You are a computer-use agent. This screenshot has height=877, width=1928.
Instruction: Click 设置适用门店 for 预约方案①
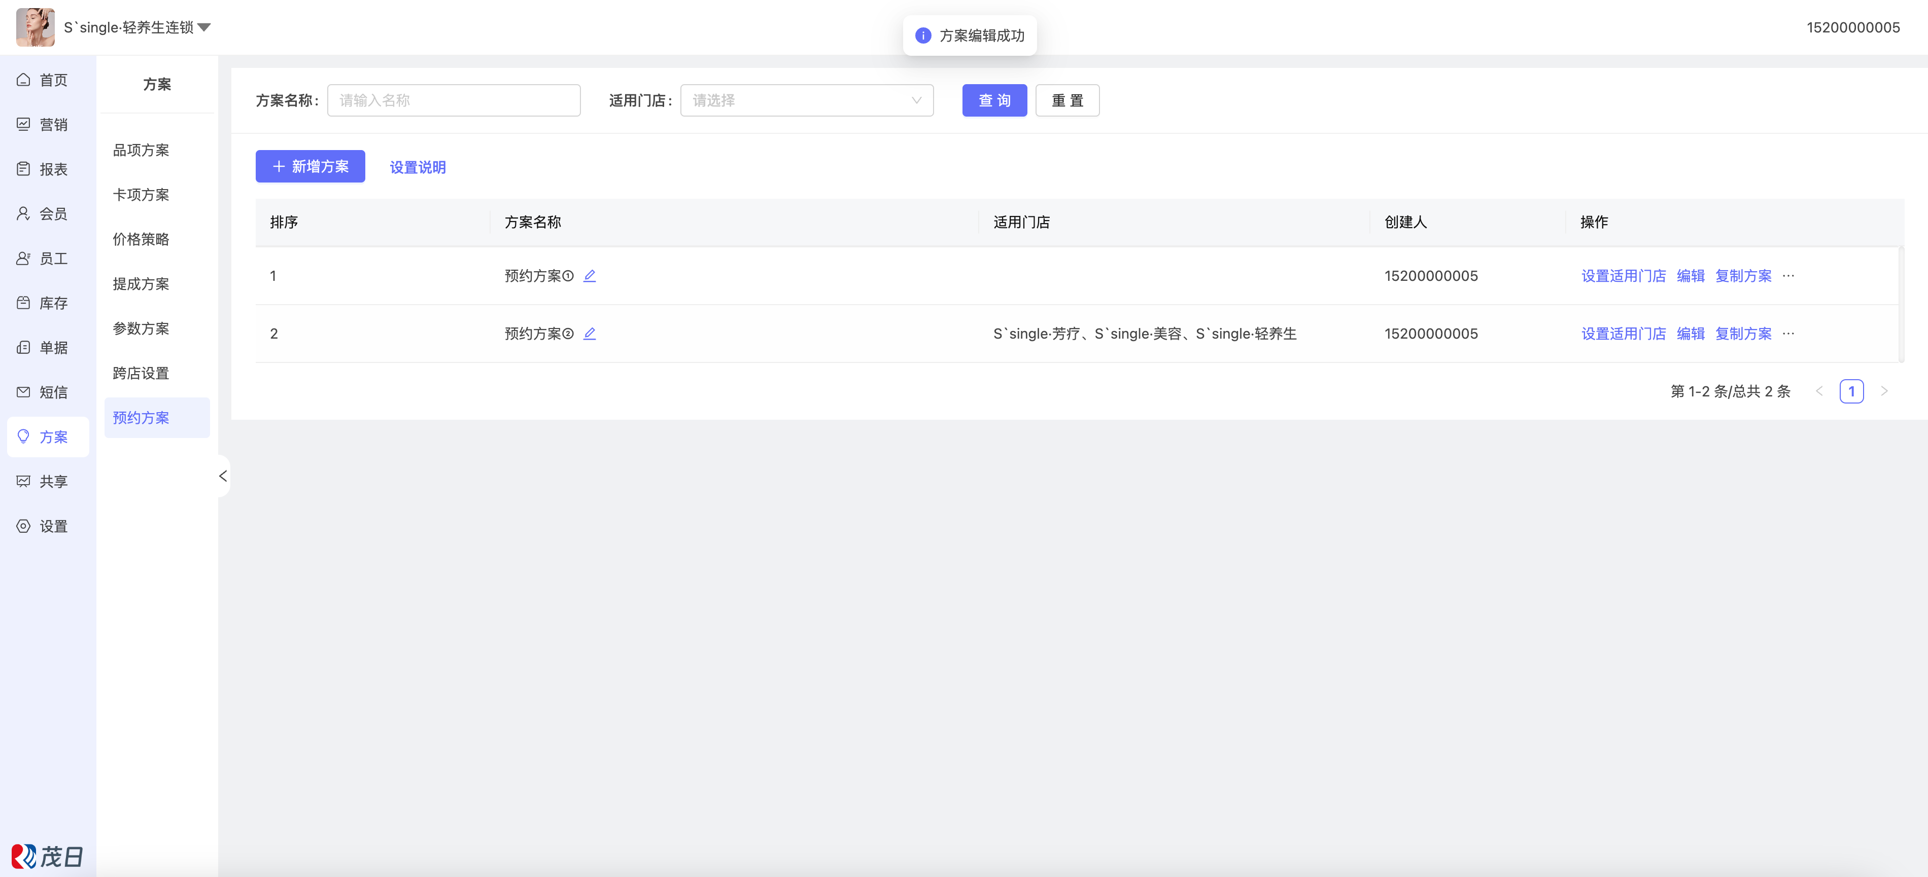point(1623,276)
